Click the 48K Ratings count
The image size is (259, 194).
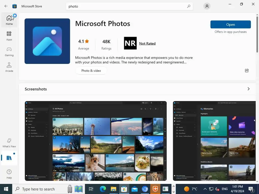[106, 44]
